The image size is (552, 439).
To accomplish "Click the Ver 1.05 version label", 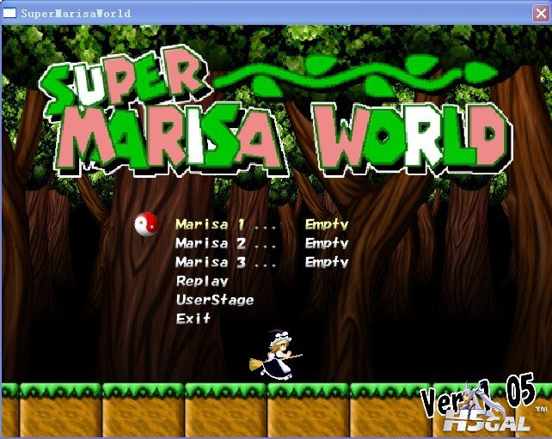I will click(x=479, y=396).
